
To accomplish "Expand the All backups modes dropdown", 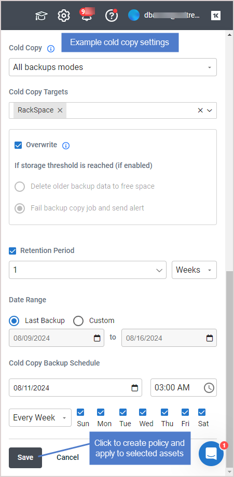I will pyautogui.click(x=113, y=67).
